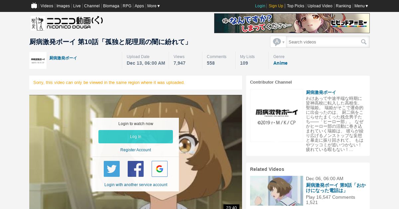399x209 pixels.
Task: Click the Sign Up link
Action: coord(276,6)
